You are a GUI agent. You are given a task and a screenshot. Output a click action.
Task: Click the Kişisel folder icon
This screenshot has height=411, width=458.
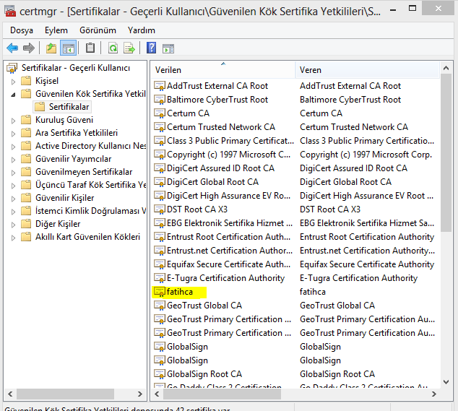(26, 81)
